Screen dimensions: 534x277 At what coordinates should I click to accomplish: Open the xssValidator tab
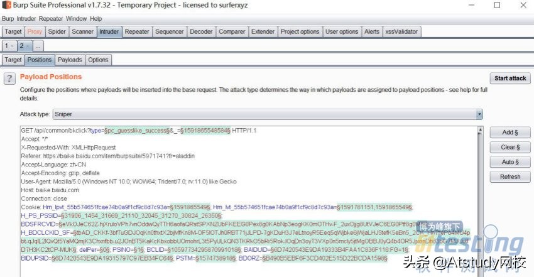401,31
